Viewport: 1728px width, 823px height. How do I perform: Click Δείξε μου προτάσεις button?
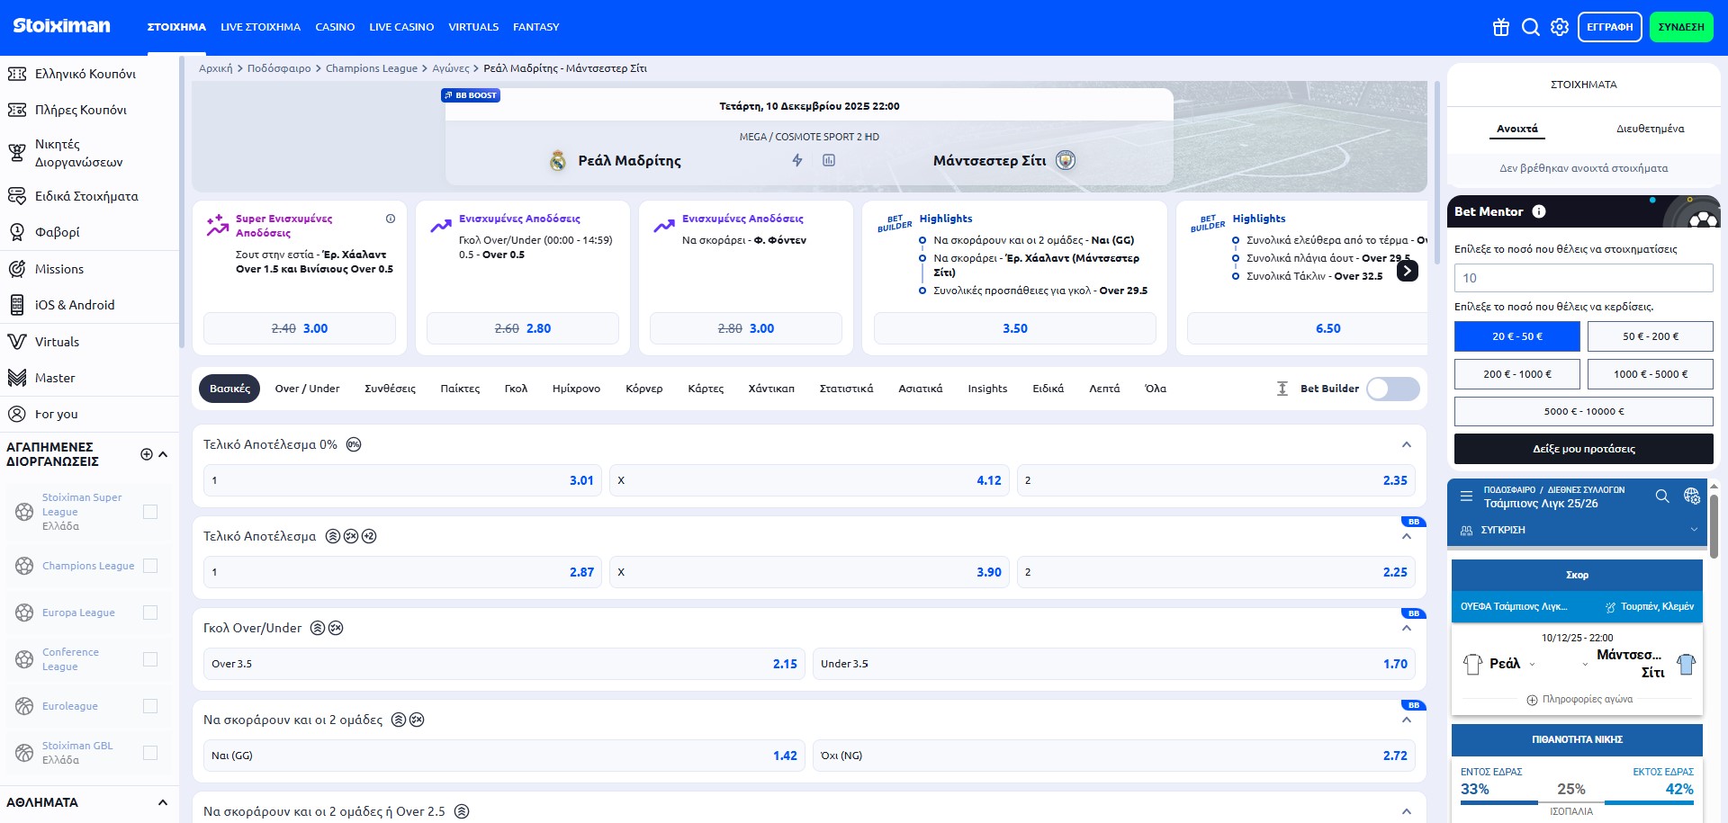[1583, 449]
